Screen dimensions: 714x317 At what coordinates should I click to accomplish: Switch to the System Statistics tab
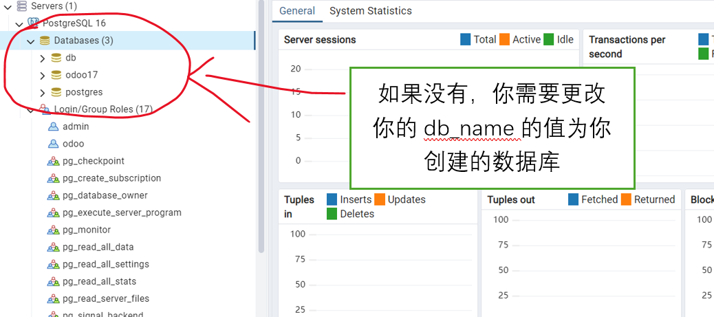[x=371, y=11]
